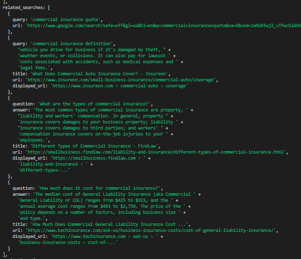The image size is (301, 259).
Task: Select question 'How much does it cost for commercial insurance?'
Action: [99, 188]
